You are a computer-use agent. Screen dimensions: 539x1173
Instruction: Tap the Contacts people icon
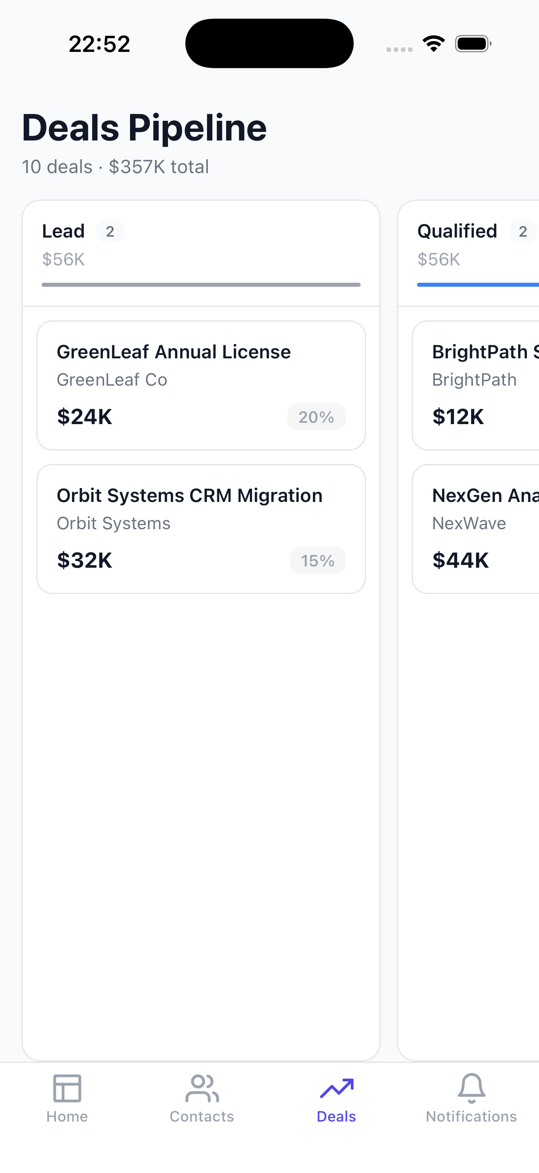202,1088
